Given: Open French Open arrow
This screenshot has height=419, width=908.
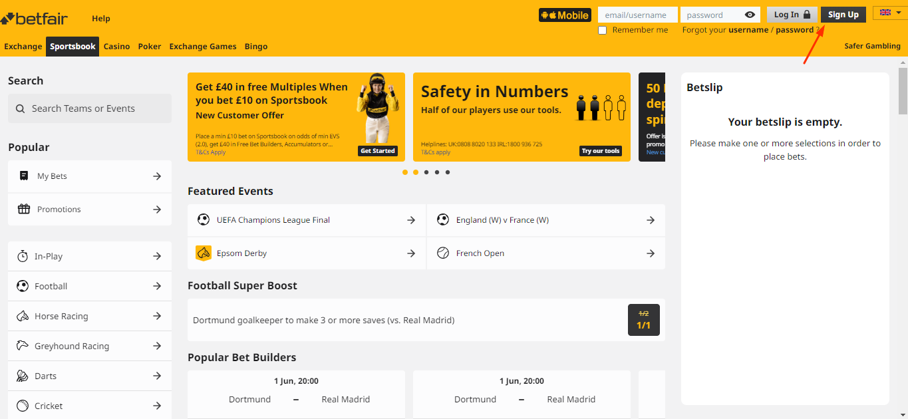Looking at the screenshot, I should [x=651, y=253].
